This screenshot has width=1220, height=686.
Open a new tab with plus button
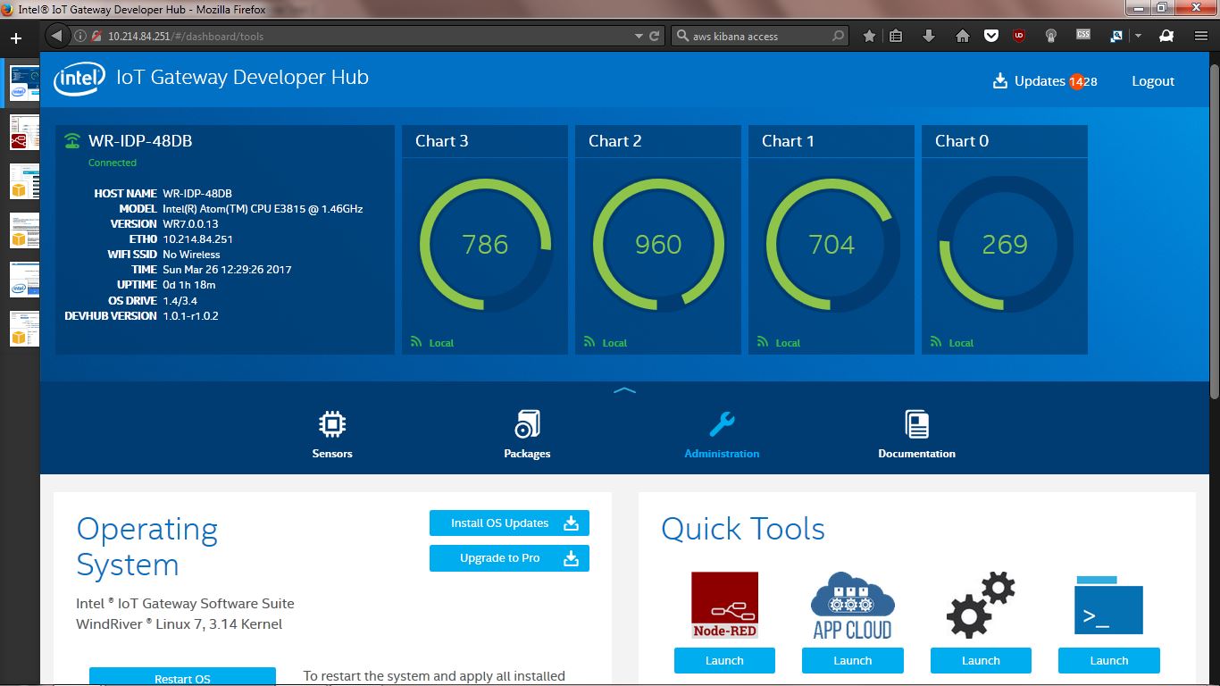[15, 38]
